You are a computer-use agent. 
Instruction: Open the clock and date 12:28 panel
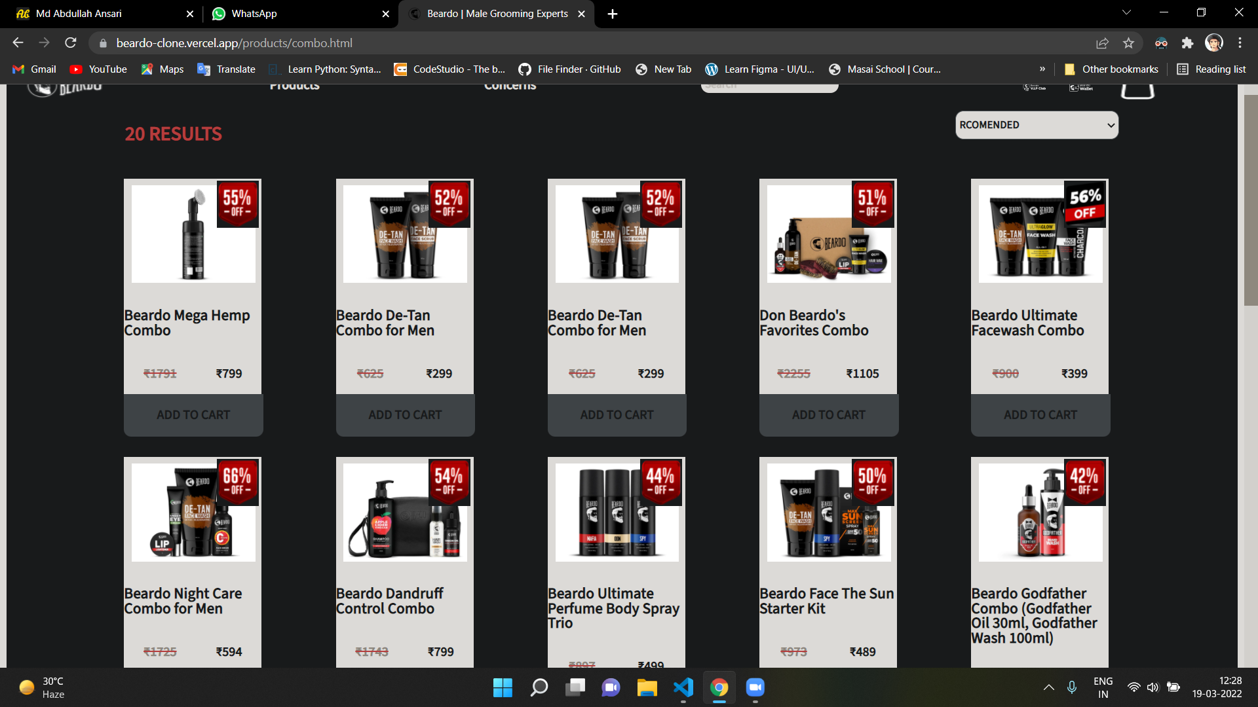[x=1217, y=687]
